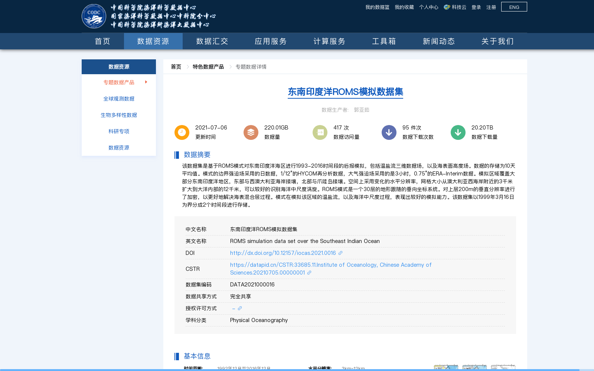Click link icon after CSTR identifier
This screenshot has height=371, width=594.
coord(309,273)
